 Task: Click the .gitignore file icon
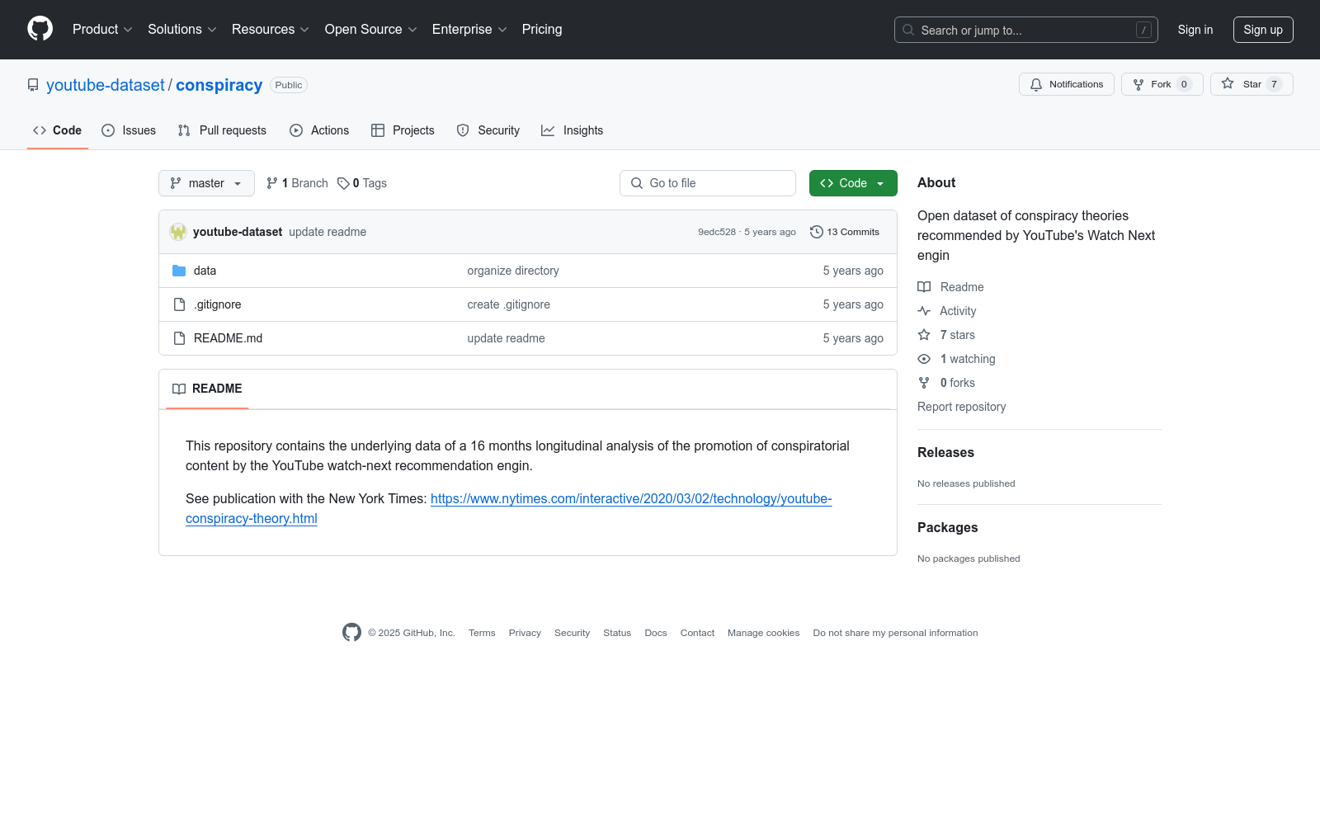pos(179,304)
